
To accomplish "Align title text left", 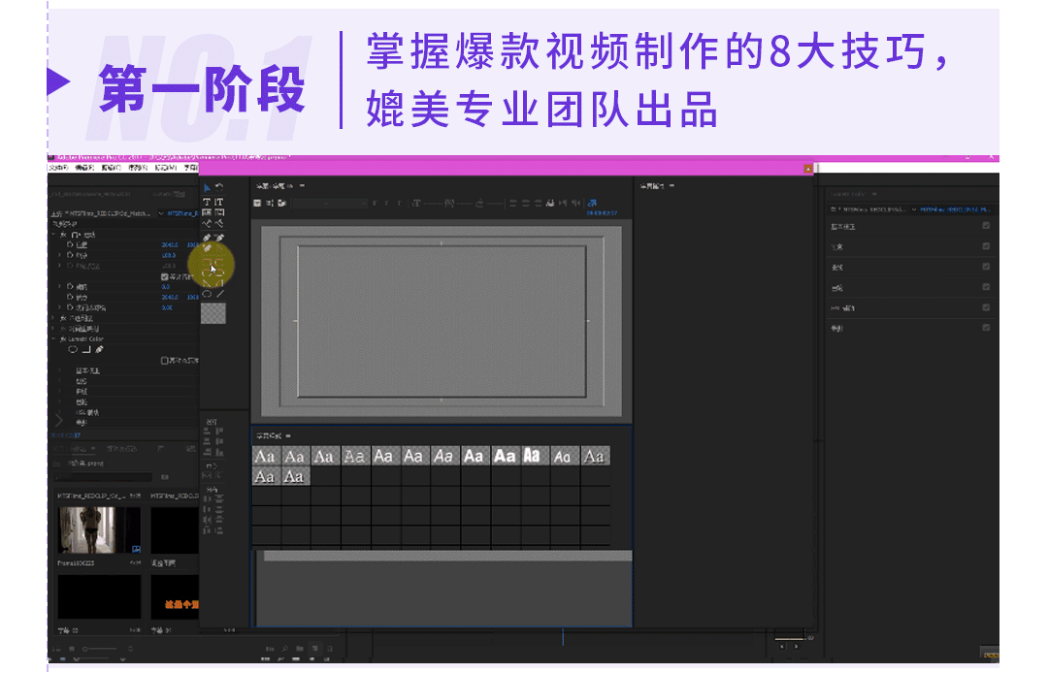I will [x=513, y=203].
